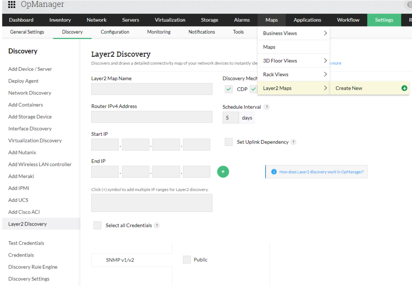The width and height of the screenshot is (412, 286).
Task: Select the Settings tab
Action: (384, 20)
